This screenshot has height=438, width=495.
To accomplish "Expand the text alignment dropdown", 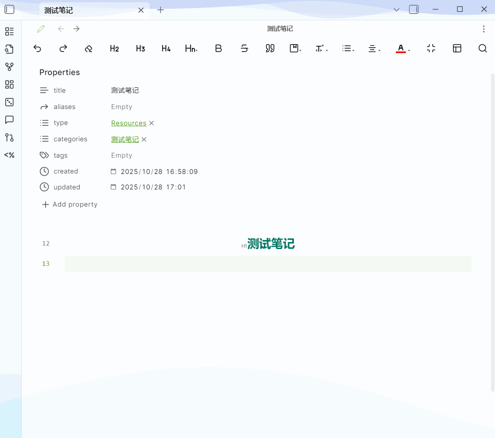I will pyautogui.click(x=374, y=49).
